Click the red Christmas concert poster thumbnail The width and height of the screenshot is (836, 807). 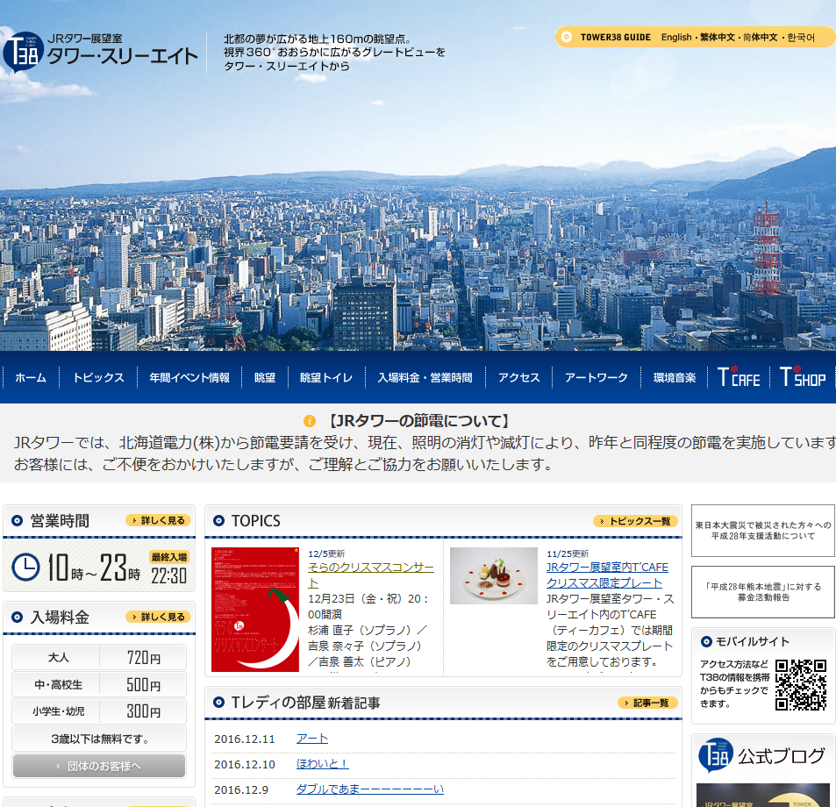255,610
